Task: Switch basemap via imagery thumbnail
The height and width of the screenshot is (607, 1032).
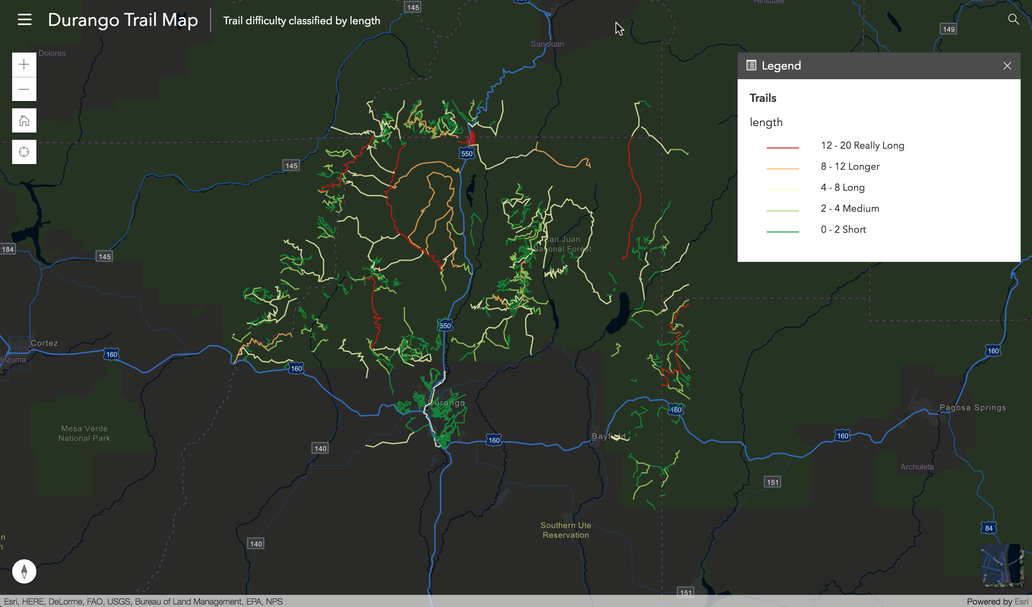Action: [x=1001, y=565]
